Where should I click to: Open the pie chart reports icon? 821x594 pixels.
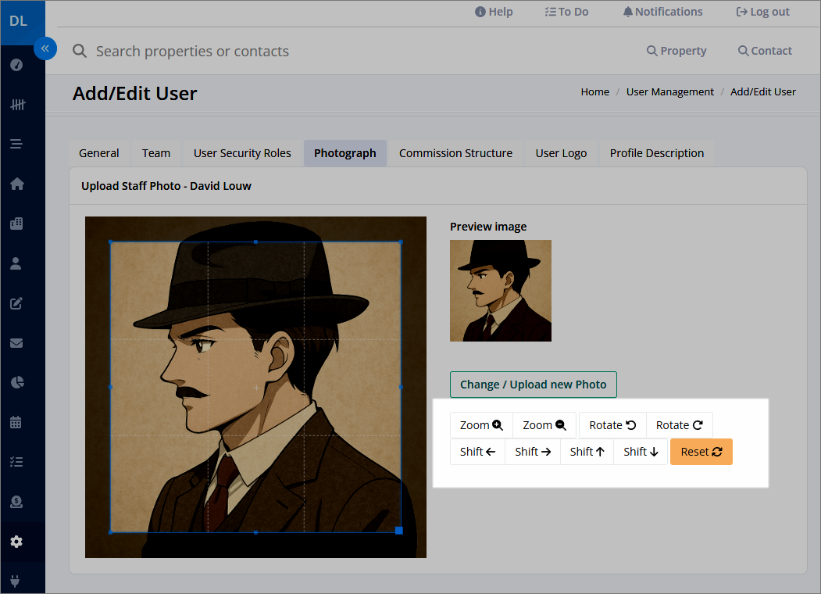(x=16, y=382)
